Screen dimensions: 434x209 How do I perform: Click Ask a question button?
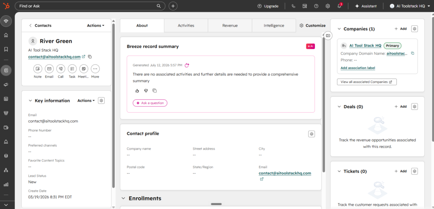click(150, 103)
